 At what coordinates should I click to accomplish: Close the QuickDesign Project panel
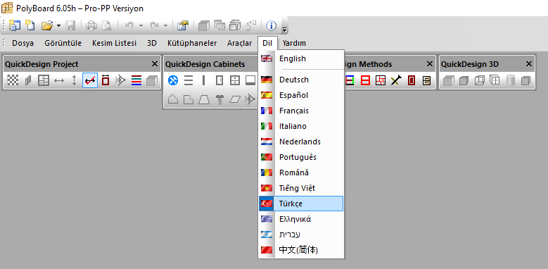155,64
